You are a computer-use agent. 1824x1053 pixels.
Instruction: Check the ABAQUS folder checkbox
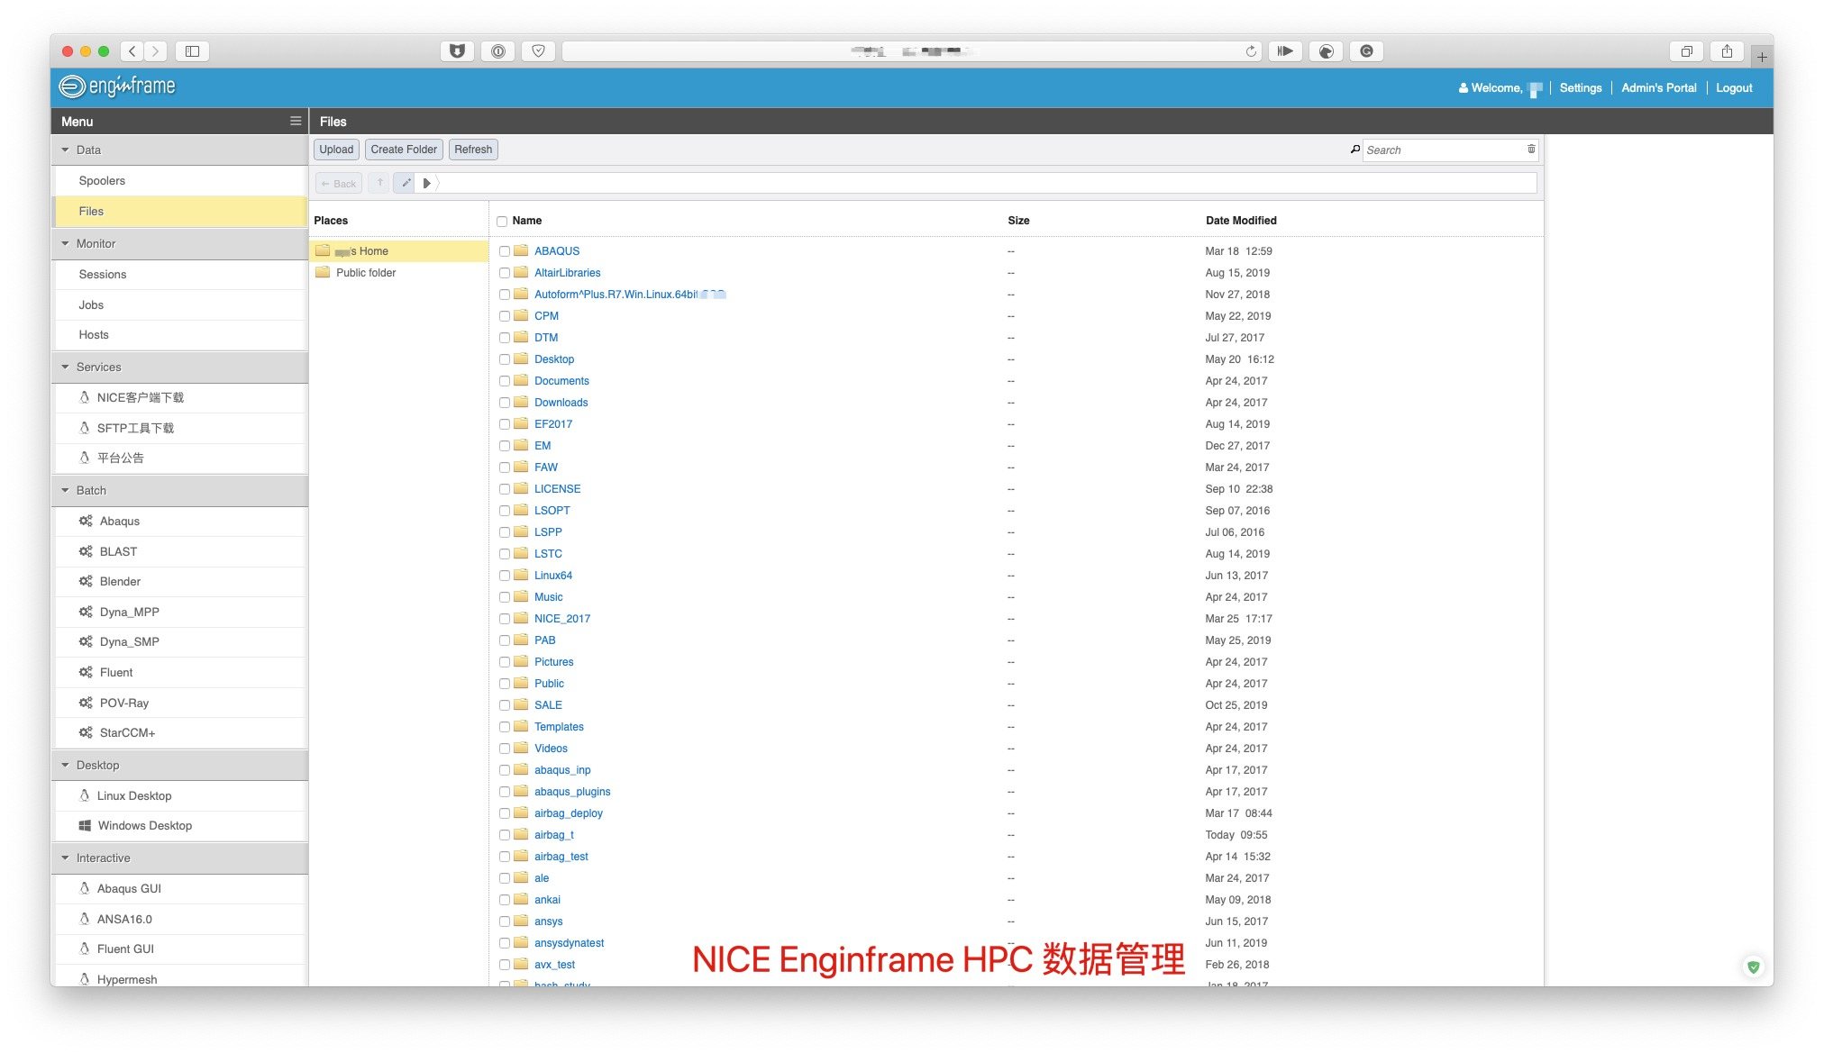(x=505, y=251)
